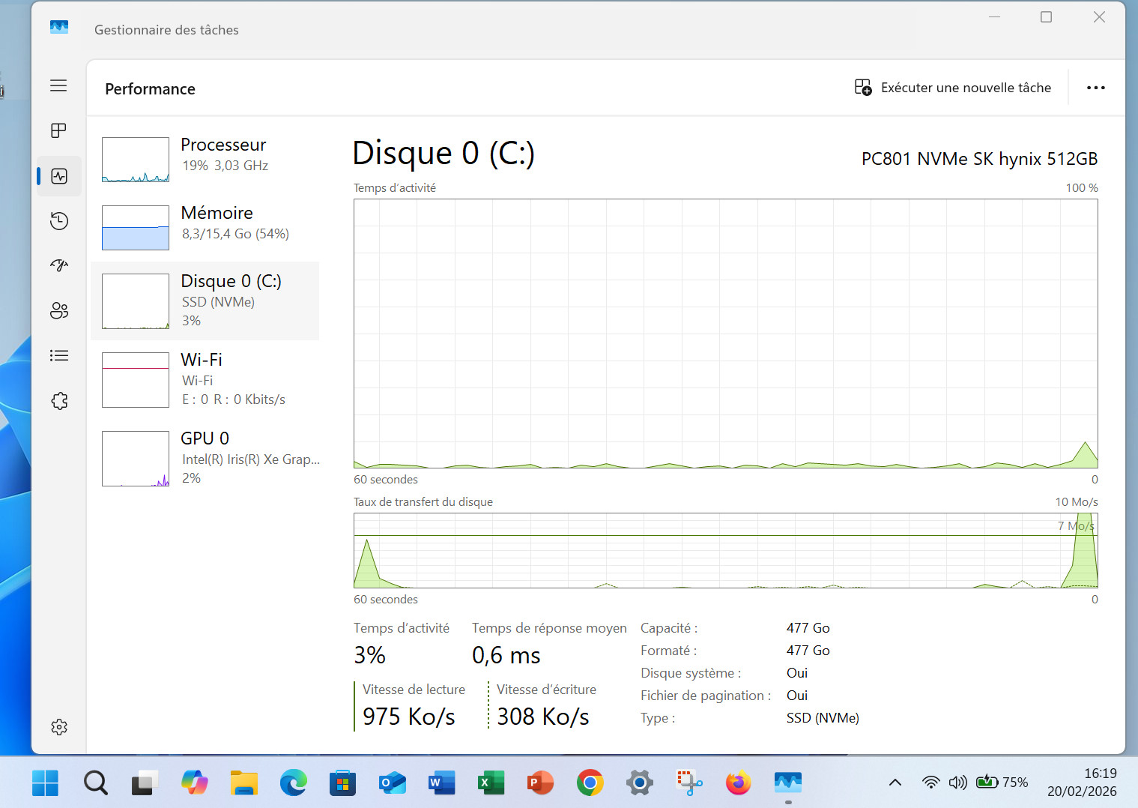
Task: Click the 7 Mo/s transfer graph marker label
Action: [1077, 525]
